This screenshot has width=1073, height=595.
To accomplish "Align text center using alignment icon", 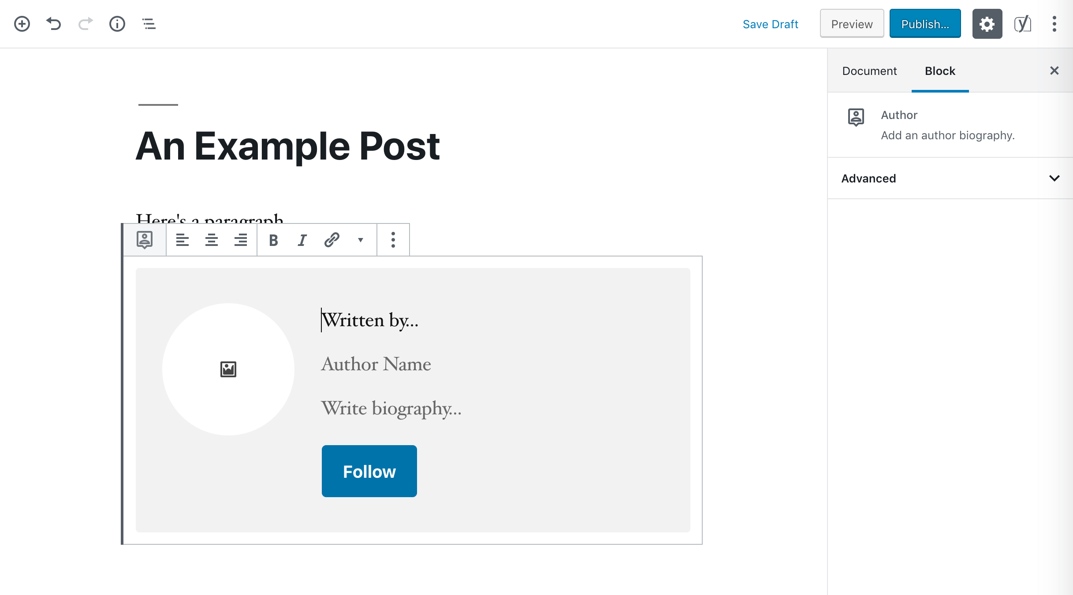I will pos(212,240).
